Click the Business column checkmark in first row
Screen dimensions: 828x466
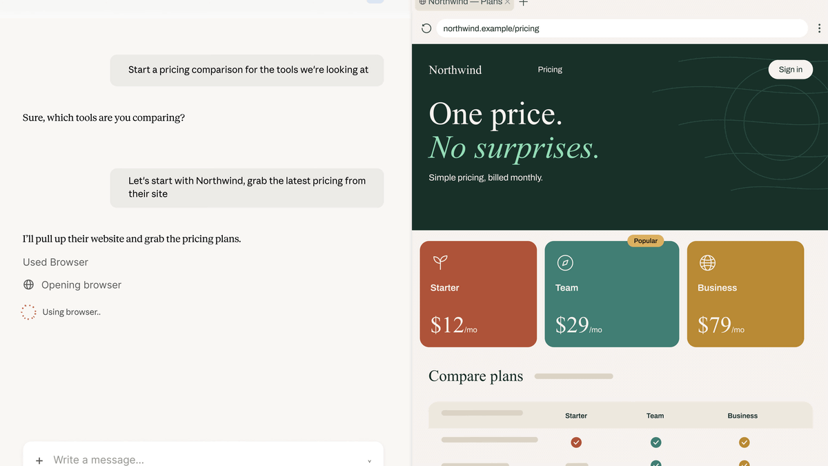744,443
